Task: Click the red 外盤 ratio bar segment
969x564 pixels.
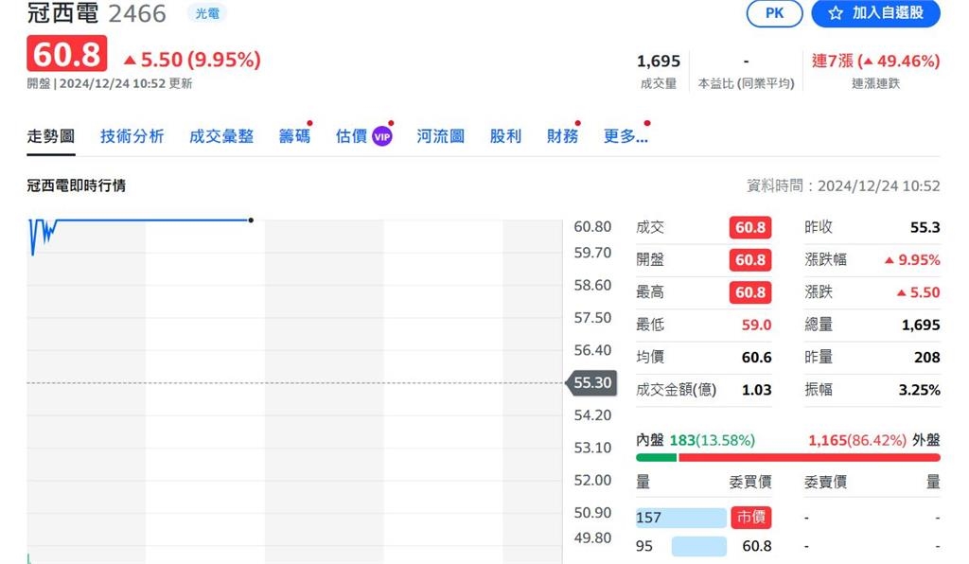Action: [809, 458]
